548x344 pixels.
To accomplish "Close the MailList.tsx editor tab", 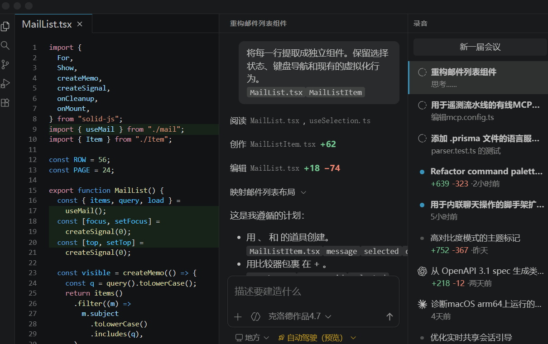I will [x=80, y=24].
